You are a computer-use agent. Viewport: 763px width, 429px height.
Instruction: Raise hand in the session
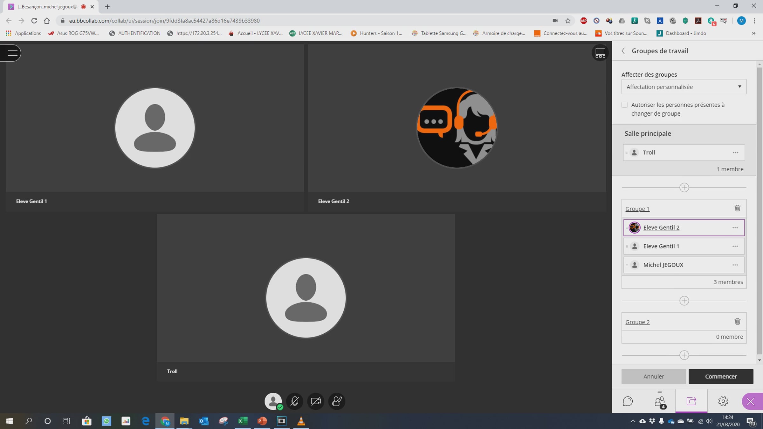[x=337, y=401]
